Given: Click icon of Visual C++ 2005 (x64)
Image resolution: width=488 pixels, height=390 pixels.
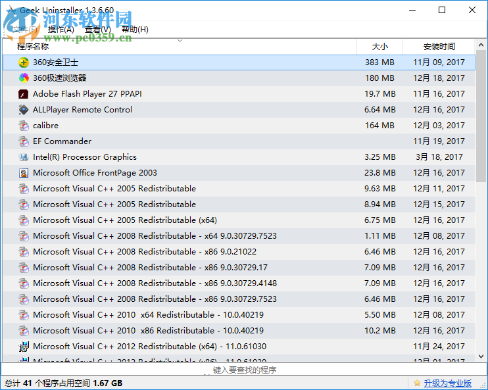Looking at the screenshot, I should point(24,220).
